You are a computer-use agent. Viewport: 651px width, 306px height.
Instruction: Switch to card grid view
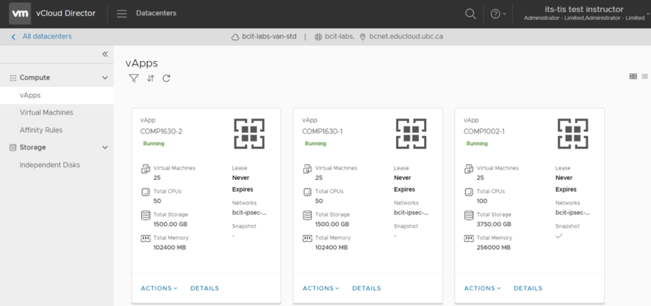click(x=633, y=76)
